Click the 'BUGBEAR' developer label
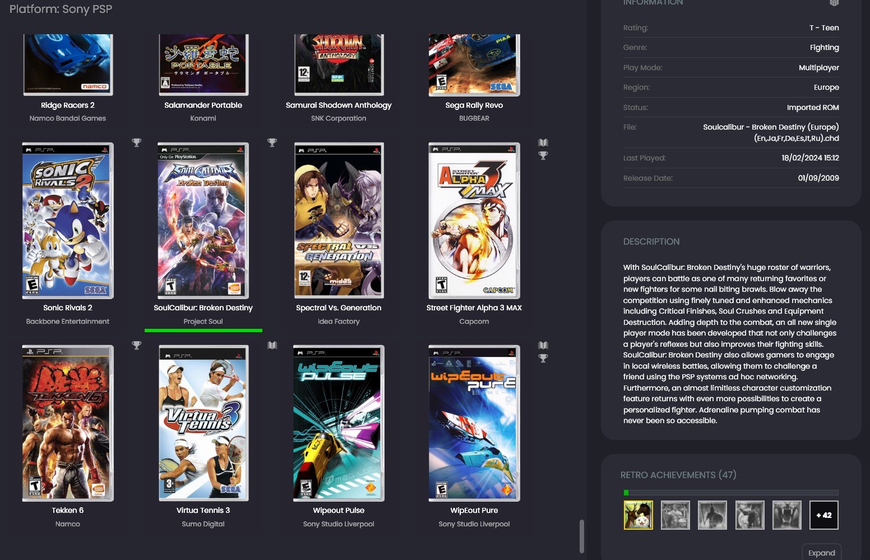Image resolution: width=870 pixels, height=560 pixels. click(x=474, y=118)
